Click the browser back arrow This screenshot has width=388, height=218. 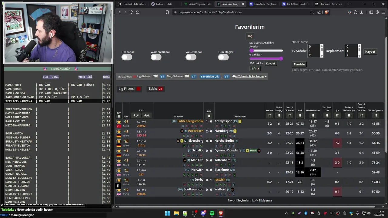pos(119,12)
